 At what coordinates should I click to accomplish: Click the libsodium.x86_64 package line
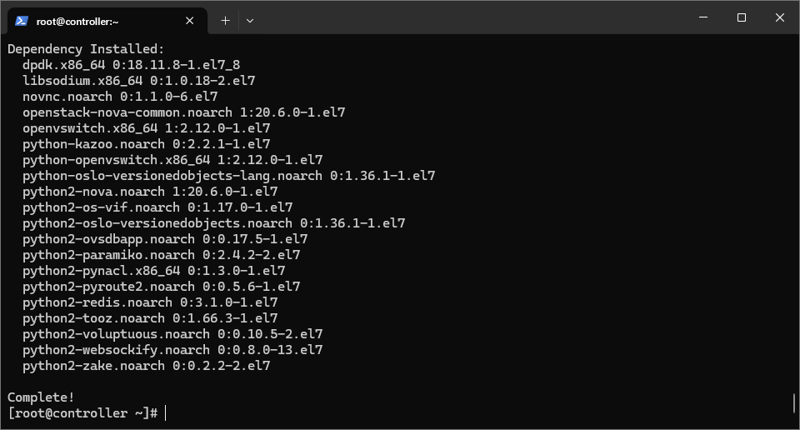[x=139, y=81]
